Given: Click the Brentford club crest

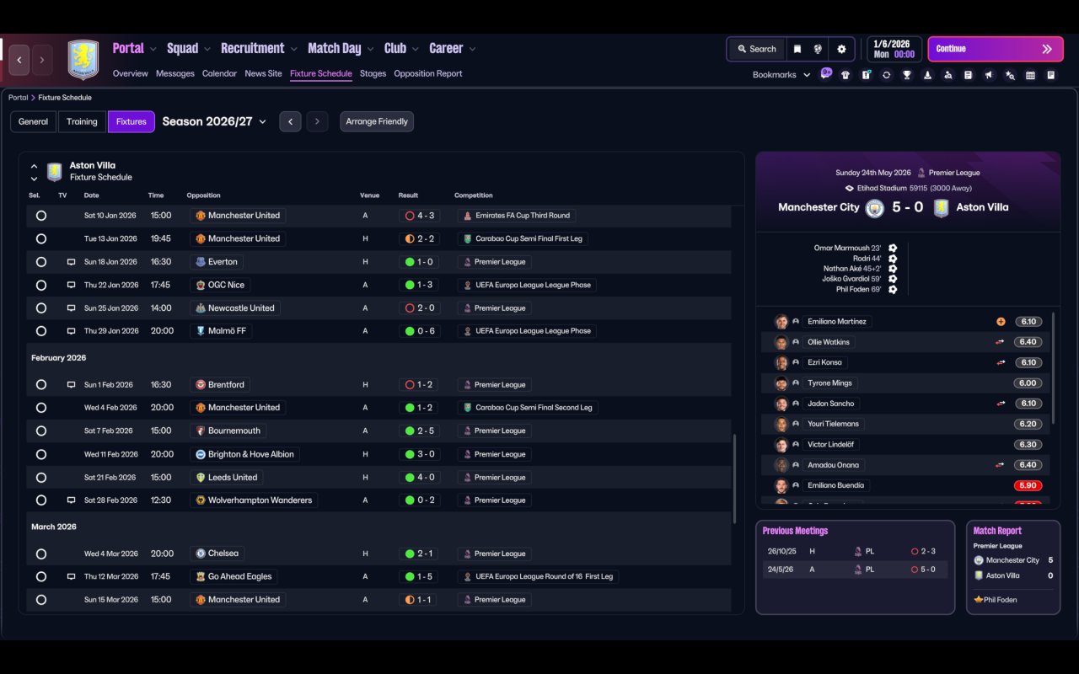Looking at the screenshot, I should [x=200, y=385].
